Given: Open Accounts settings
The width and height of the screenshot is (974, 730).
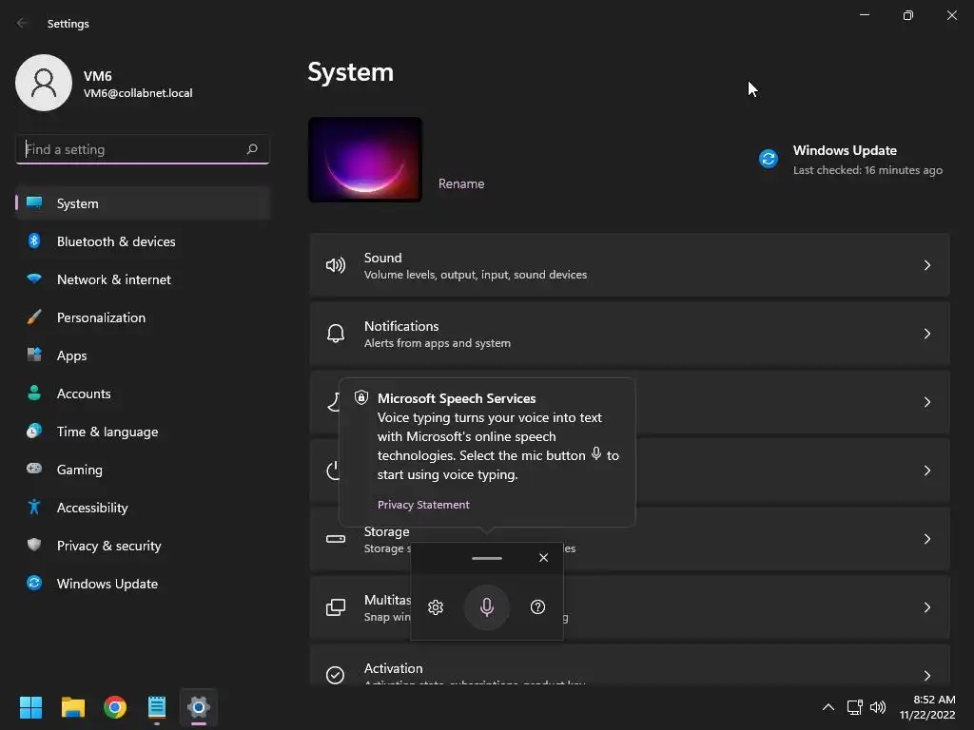Looking at the screenshot, I should (143, 394).
